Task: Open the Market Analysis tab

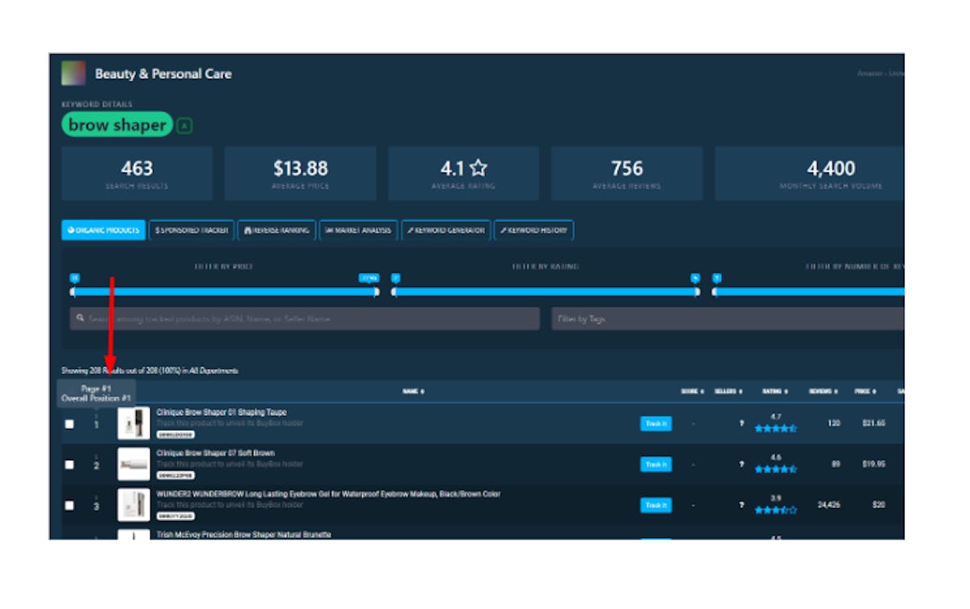Action: 358,230
